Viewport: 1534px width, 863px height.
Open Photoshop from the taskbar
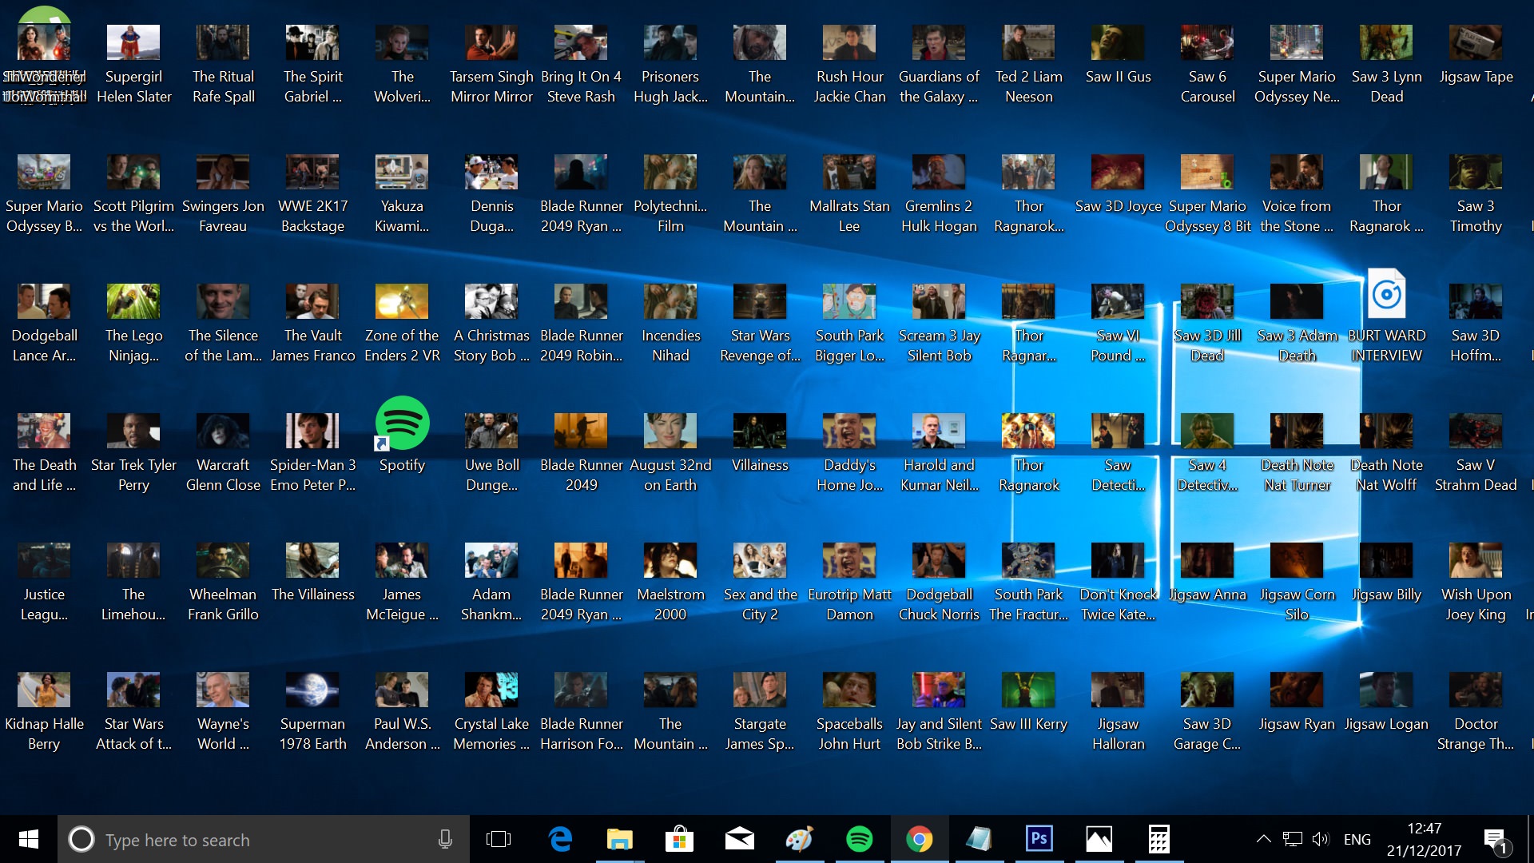click(1039, 839)
